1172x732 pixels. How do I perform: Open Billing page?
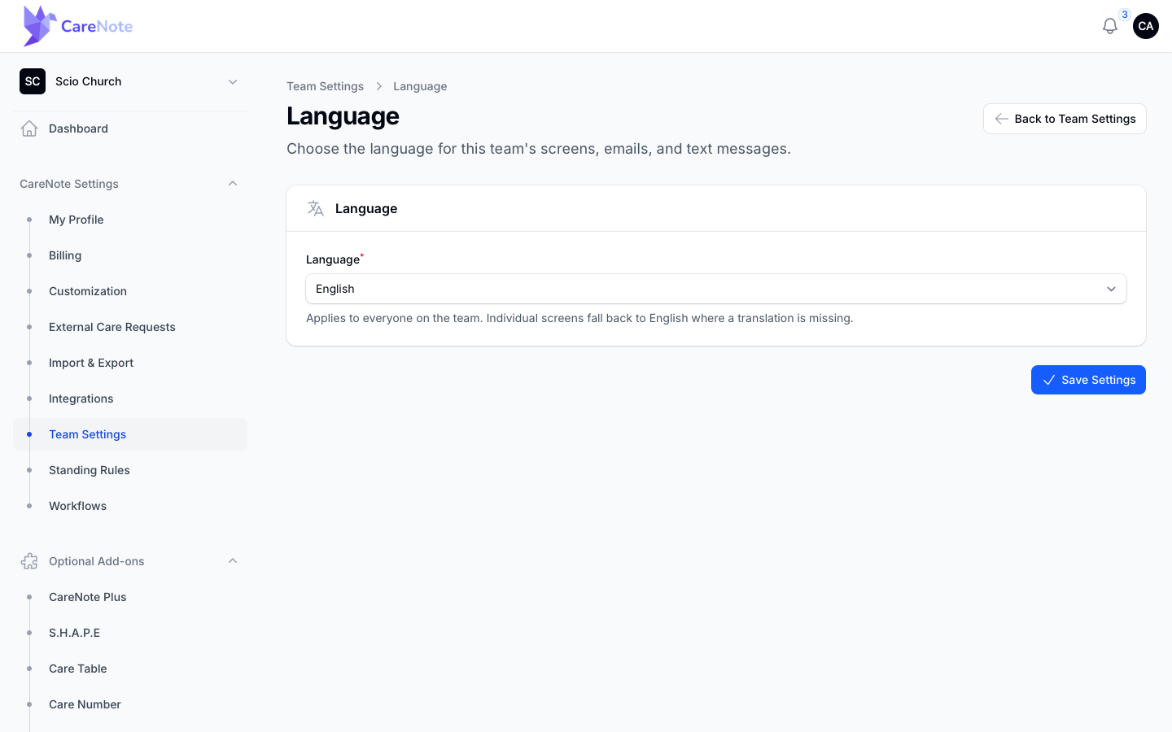[130, 255]
